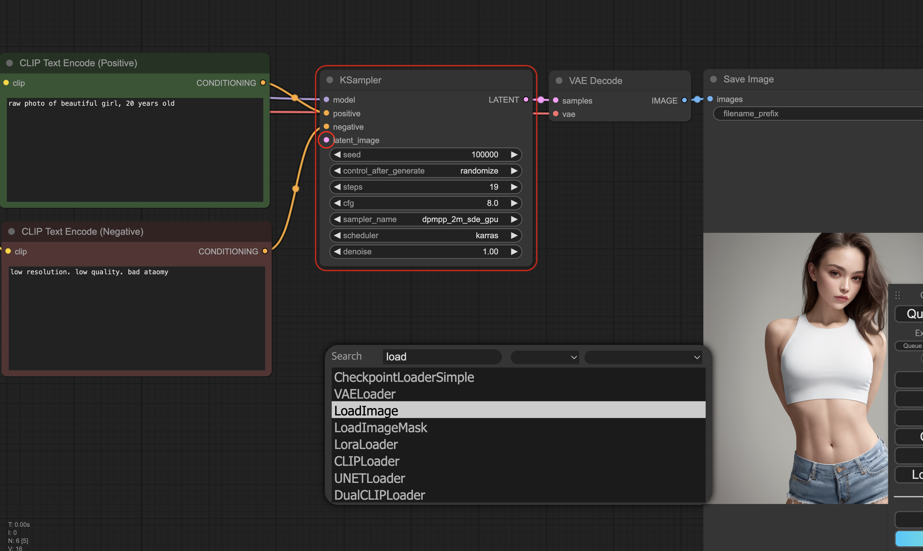
Task: Increase steps with the right arrow
Action: [x=514, y=187]
